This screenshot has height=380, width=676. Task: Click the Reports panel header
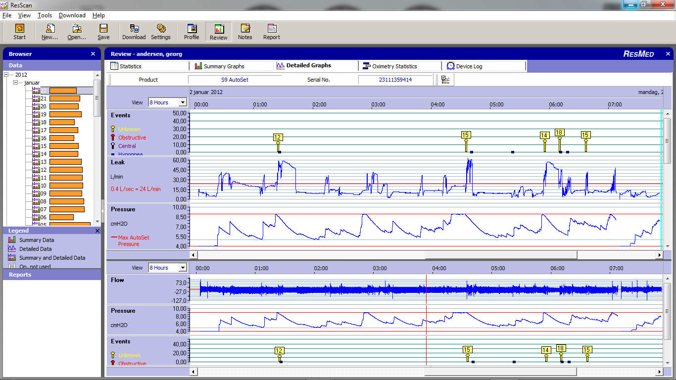(x=52, y=275)
